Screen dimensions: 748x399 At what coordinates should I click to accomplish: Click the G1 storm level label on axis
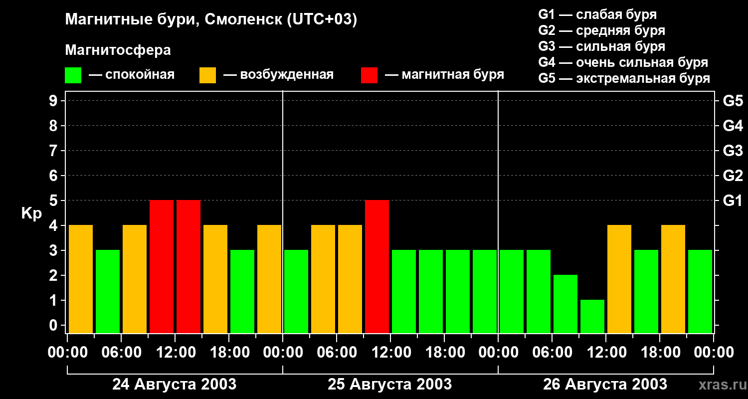(733, 200)
